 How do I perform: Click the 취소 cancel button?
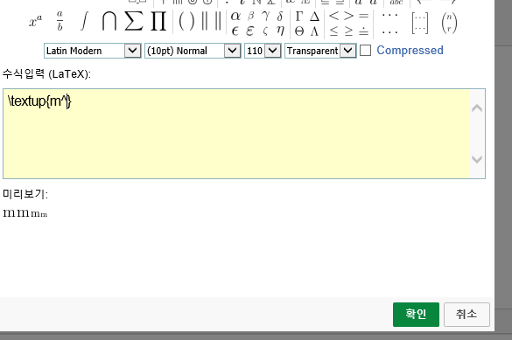pyautogui.click(x=466, y=315)
